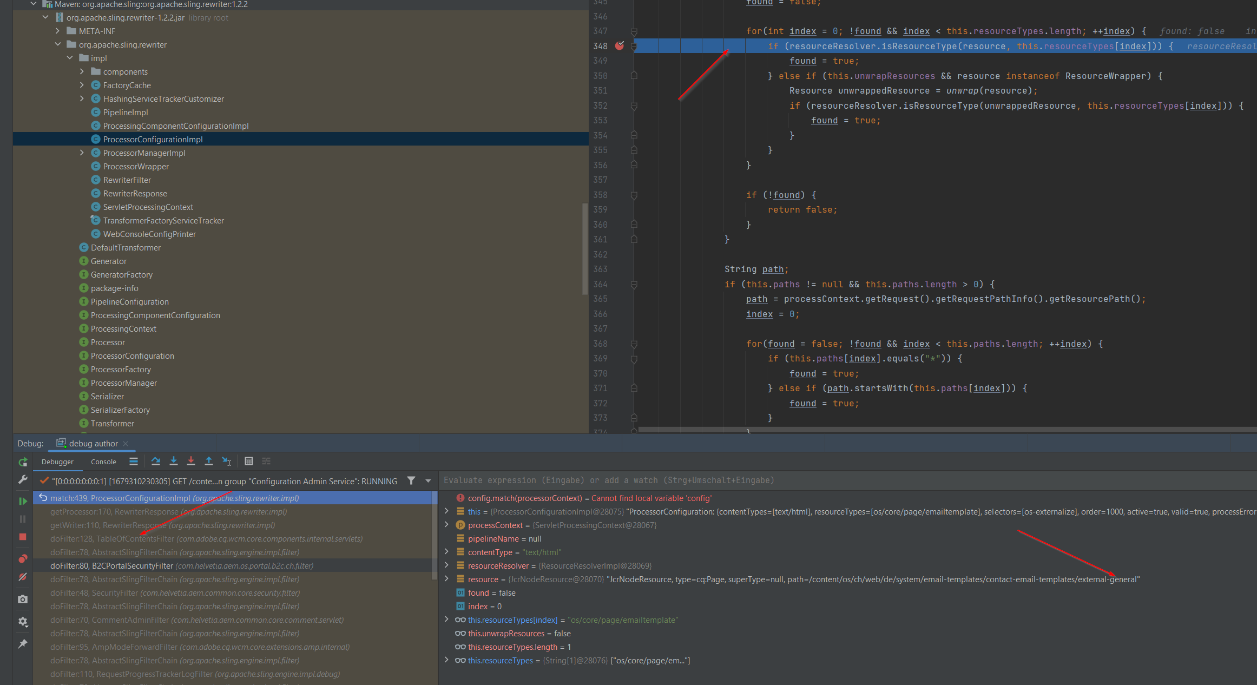Click the red Force Step Into icon
This screenshot has width=1257, height=685.
[191, 461]
